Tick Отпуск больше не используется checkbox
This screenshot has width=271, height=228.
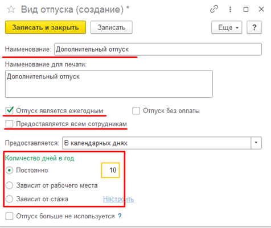(x=9, y=216)
